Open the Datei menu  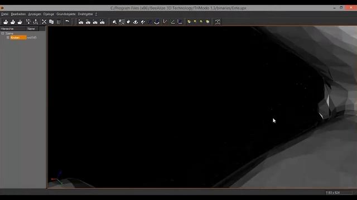[x=4, y=14]
